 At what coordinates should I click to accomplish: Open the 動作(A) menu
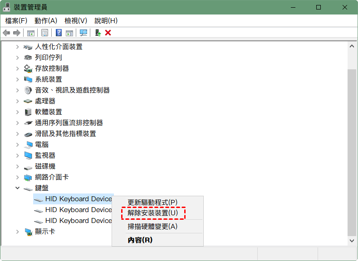46,21
